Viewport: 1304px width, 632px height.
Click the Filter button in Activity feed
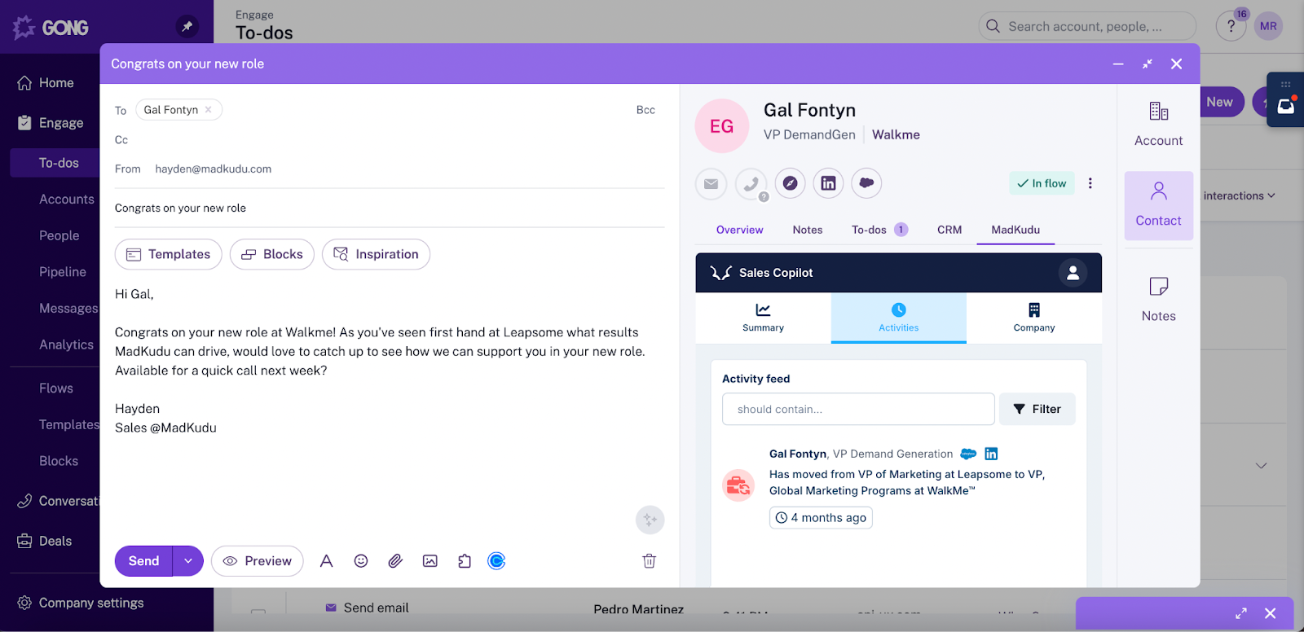[1037, 409]
